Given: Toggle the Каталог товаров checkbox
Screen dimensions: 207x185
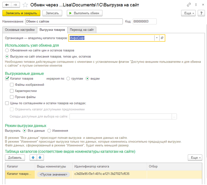Looking at the screenshot, I should (x=7, y=79).
